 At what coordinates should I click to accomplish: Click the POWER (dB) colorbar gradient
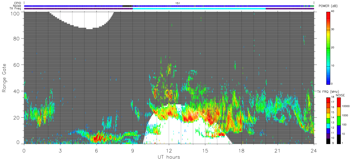coord(328,48)
